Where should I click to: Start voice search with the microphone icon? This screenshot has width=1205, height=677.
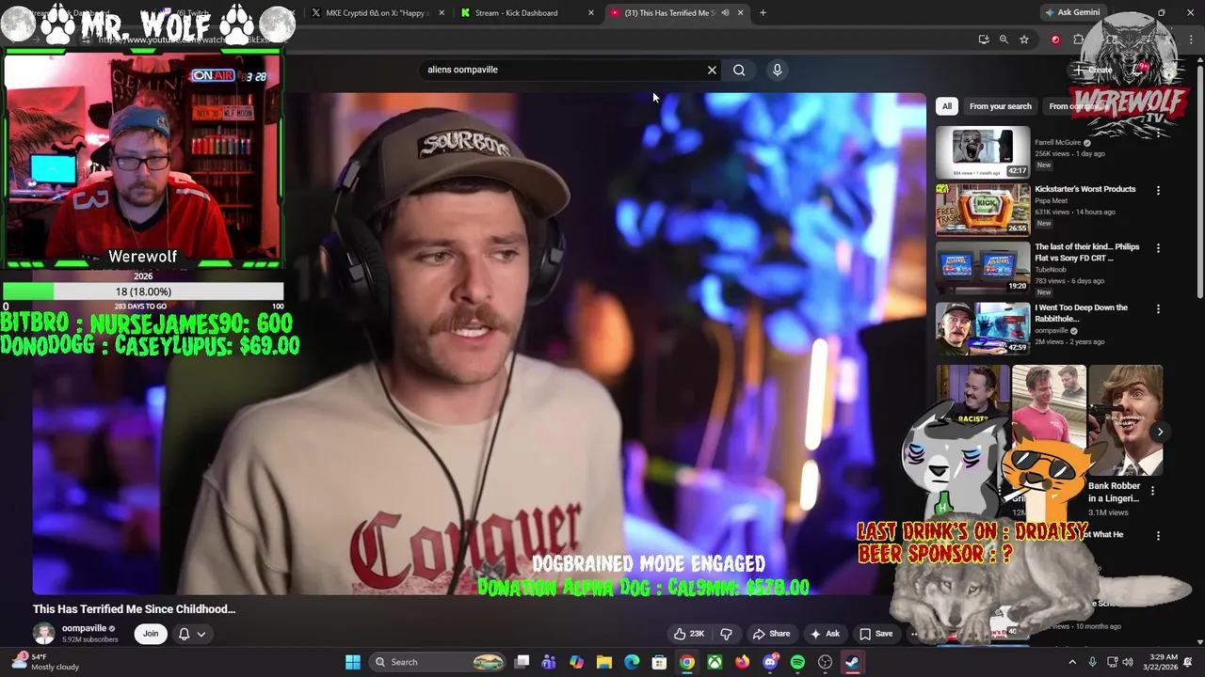[777, 70]
